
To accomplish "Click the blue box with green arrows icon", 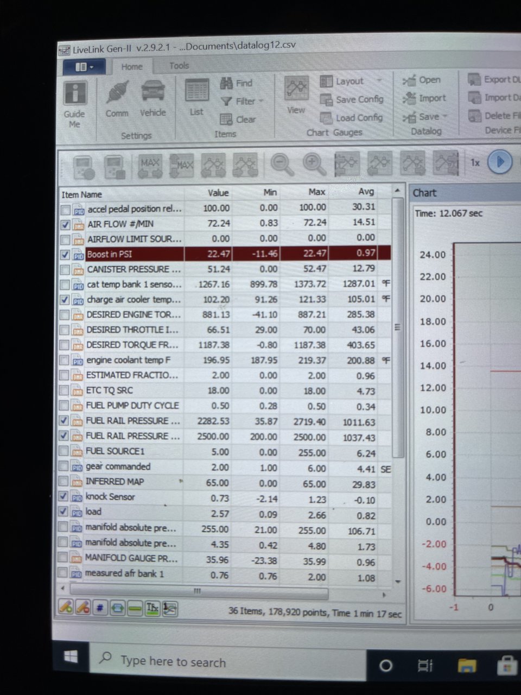I will (x=117, y=609).
